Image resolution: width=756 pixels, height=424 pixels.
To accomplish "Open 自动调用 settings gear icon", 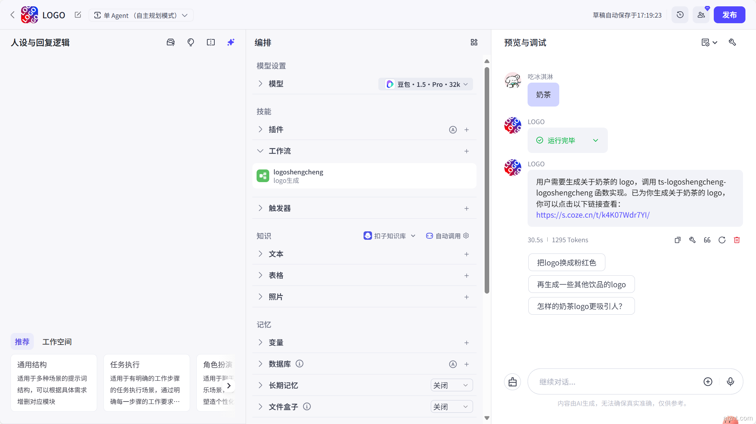I will (466, 236).
